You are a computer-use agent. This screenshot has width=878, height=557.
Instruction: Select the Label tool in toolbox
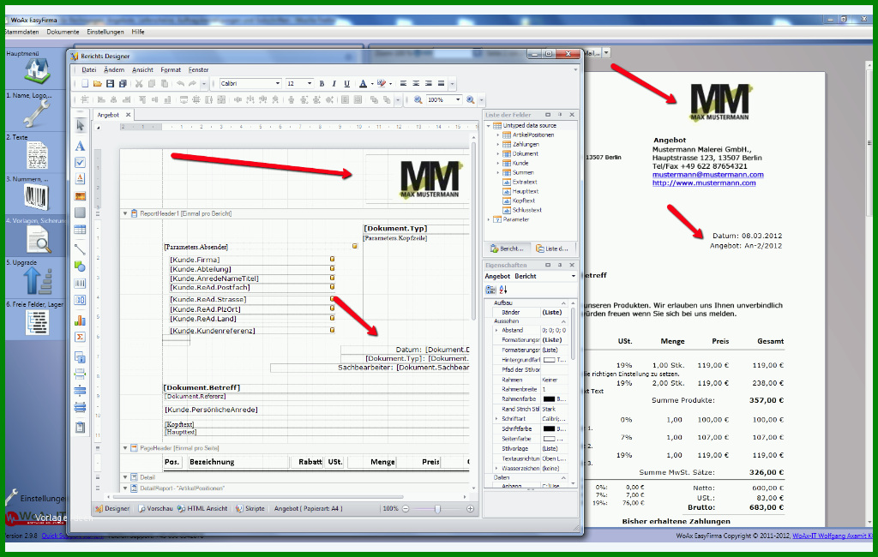tap(80, 147)
